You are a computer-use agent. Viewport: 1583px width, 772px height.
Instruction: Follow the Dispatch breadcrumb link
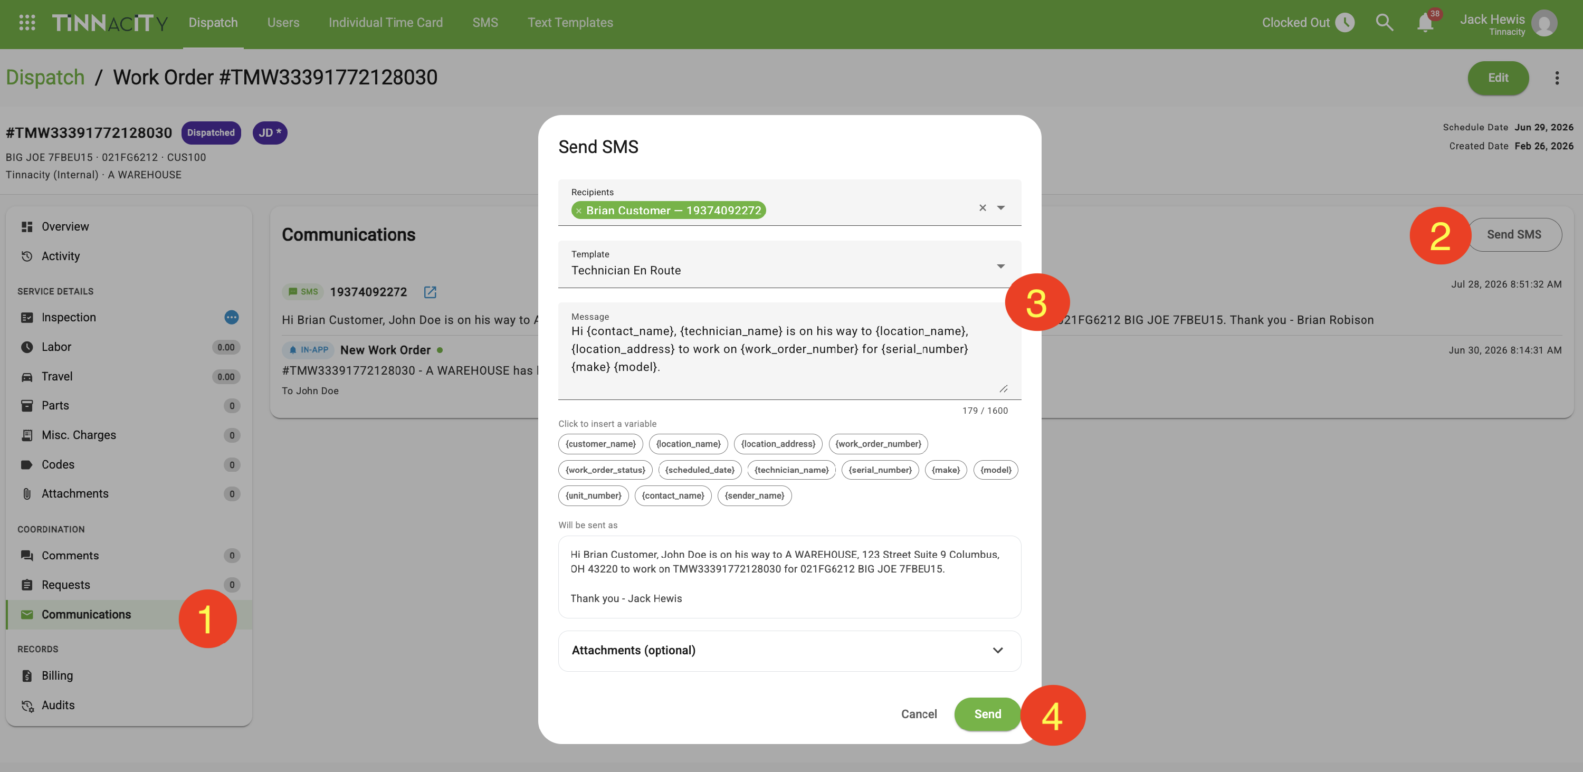(45, 78)
